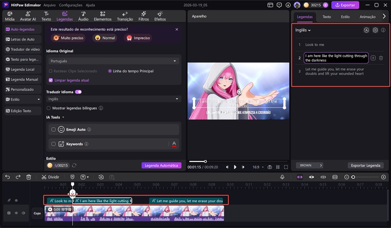The height and width of the screenshot is (228, 391).
Task: Open the Áudio panel
Action: click(83, 16)
